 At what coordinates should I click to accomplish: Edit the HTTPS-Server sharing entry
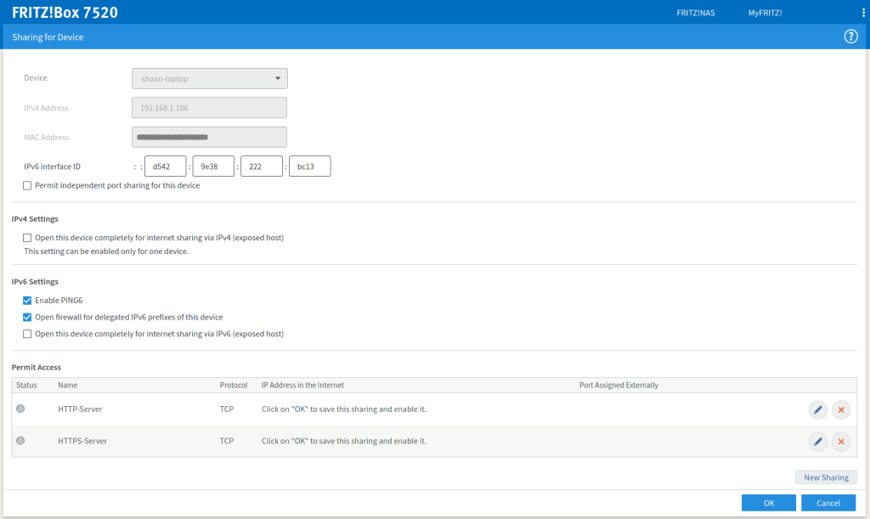(817, 441)
